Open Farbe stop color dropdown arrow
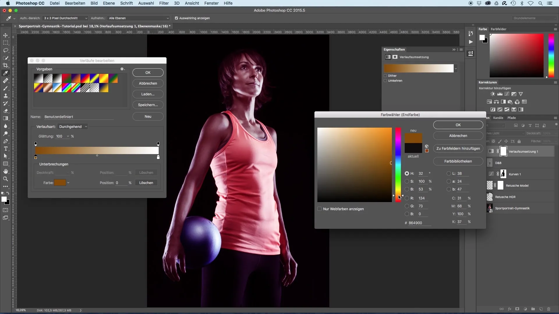Screen dimensions: 559x314 pyautogui.click(x=68, y=183)
